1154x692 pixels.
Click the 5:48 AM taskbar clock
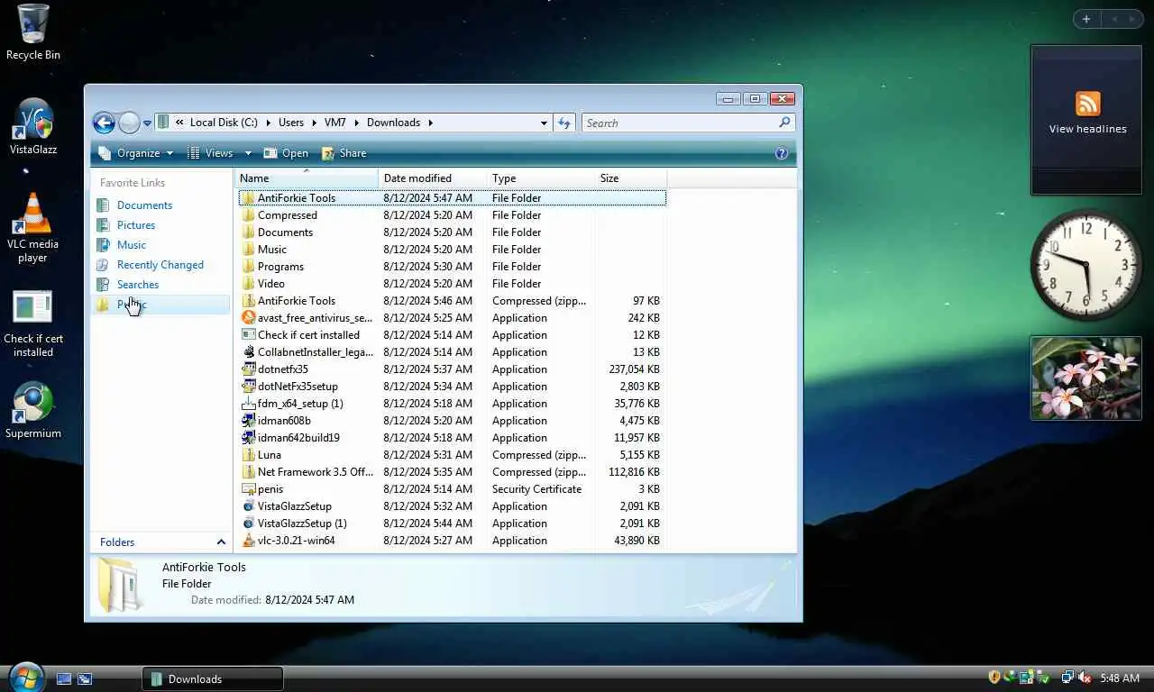[x=1120, y=678]
